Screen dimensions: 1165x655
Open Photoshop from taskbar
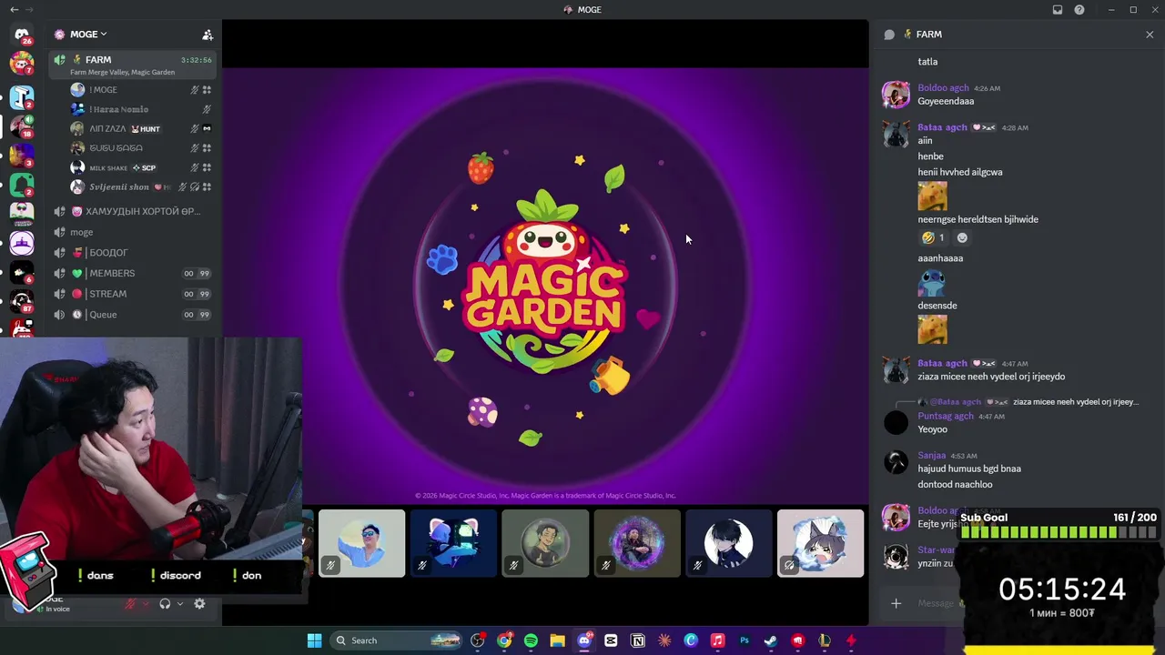(744, 640)
